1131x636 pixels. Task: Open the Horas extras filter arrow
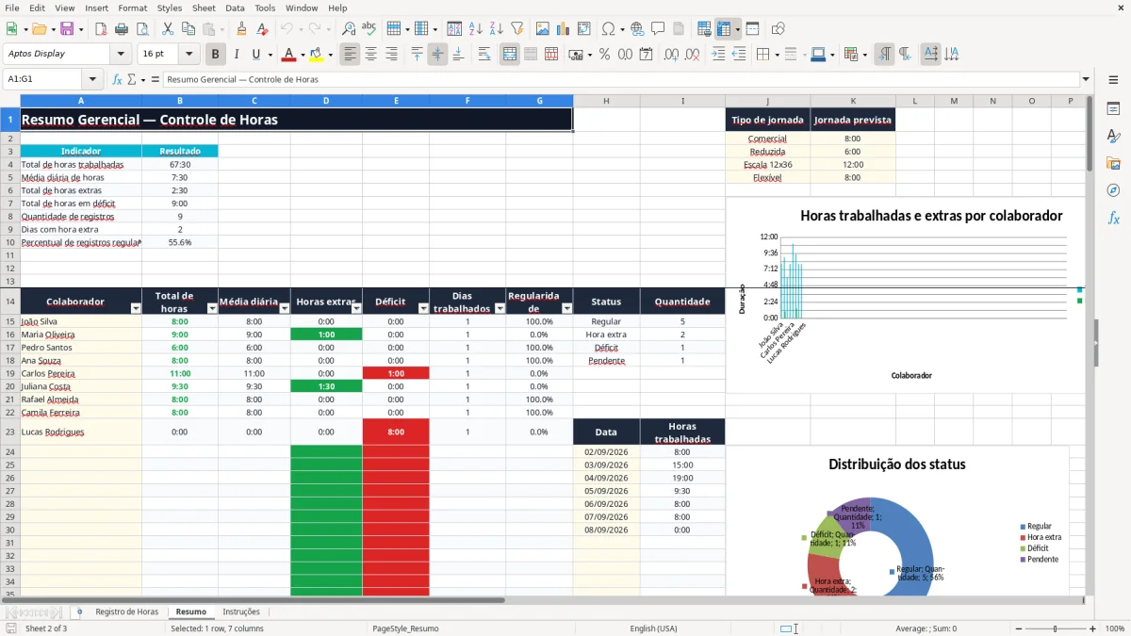coord(356,309)
